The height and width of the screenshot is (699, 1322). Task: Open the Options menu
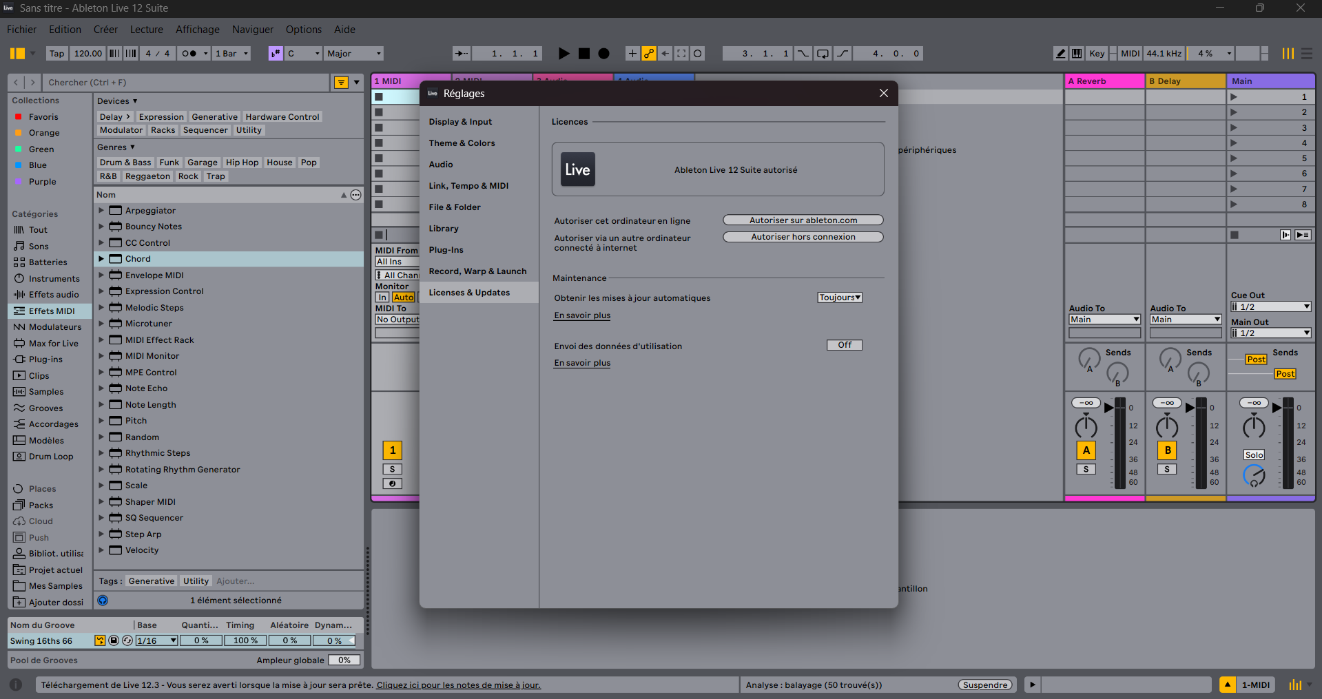click(x=303, y=30)
